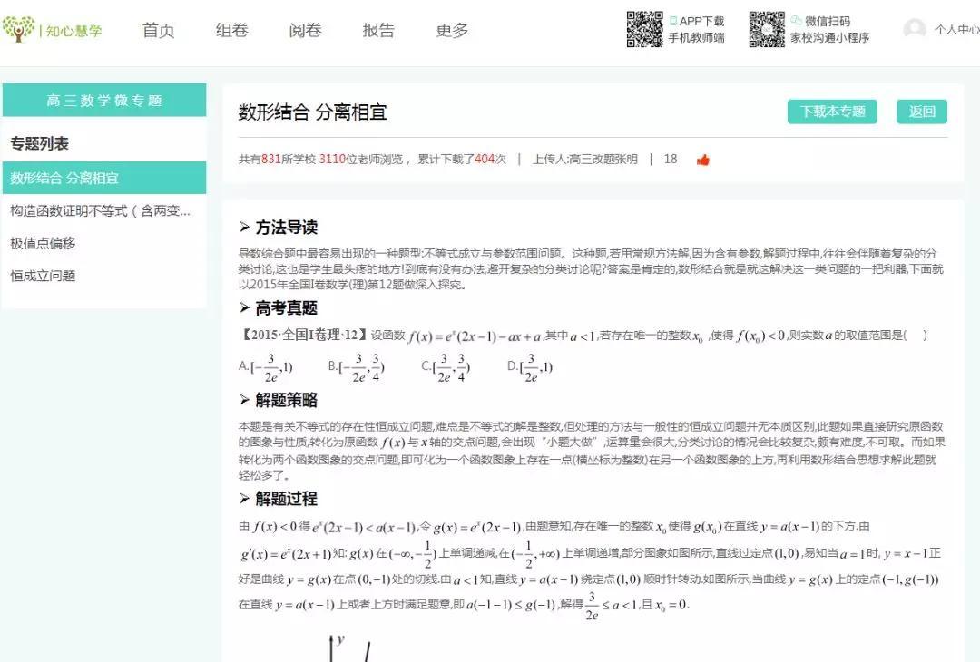
Task: Click the phone icon beside APP下载
Action: (x=673, y=20)
